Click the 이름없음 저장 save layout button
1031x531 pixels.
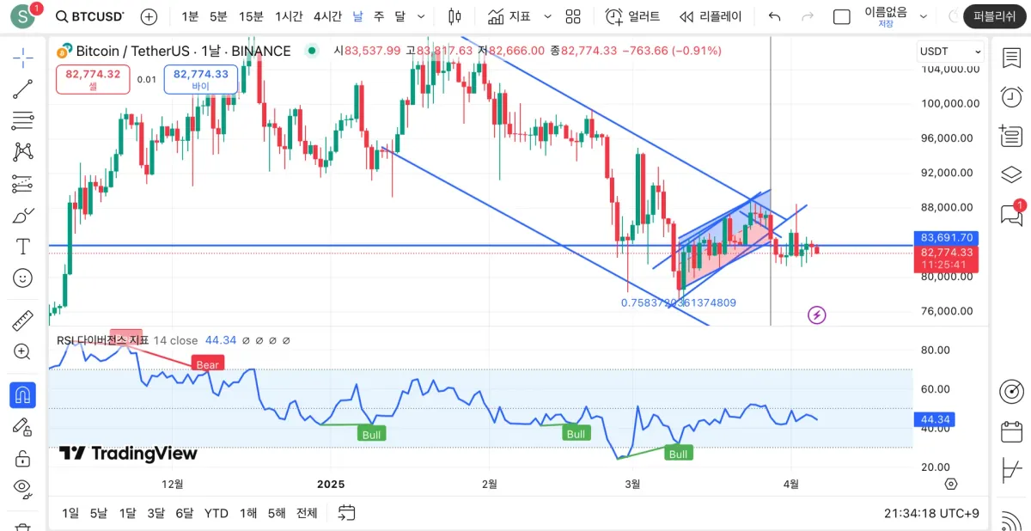885,16
